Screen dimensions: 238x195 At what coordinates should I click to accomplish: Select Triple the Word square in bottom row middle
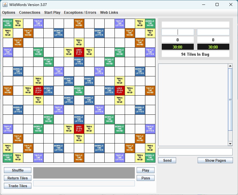click(x=79, y=158)
